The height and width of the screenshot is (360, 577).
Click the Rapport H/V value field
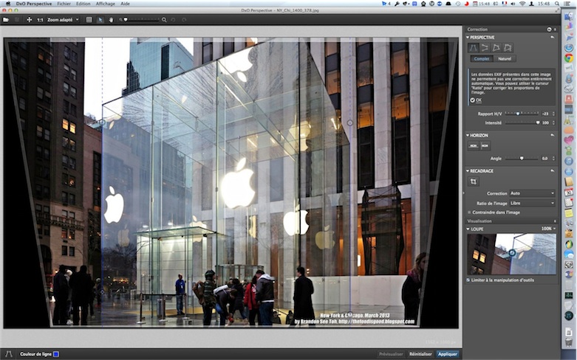coord(546,114)
